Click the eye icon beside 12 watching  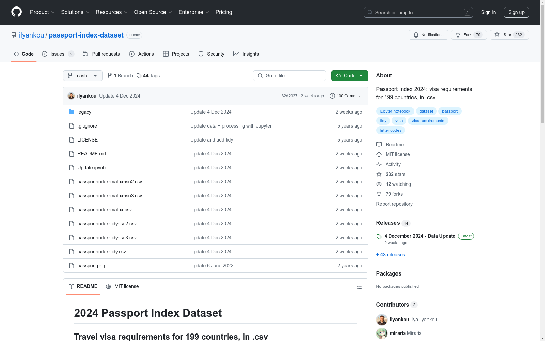379,184
